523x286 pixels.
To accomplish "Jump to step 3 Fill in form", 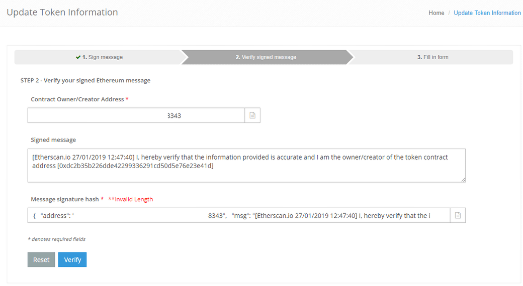I will click(432, 57).
